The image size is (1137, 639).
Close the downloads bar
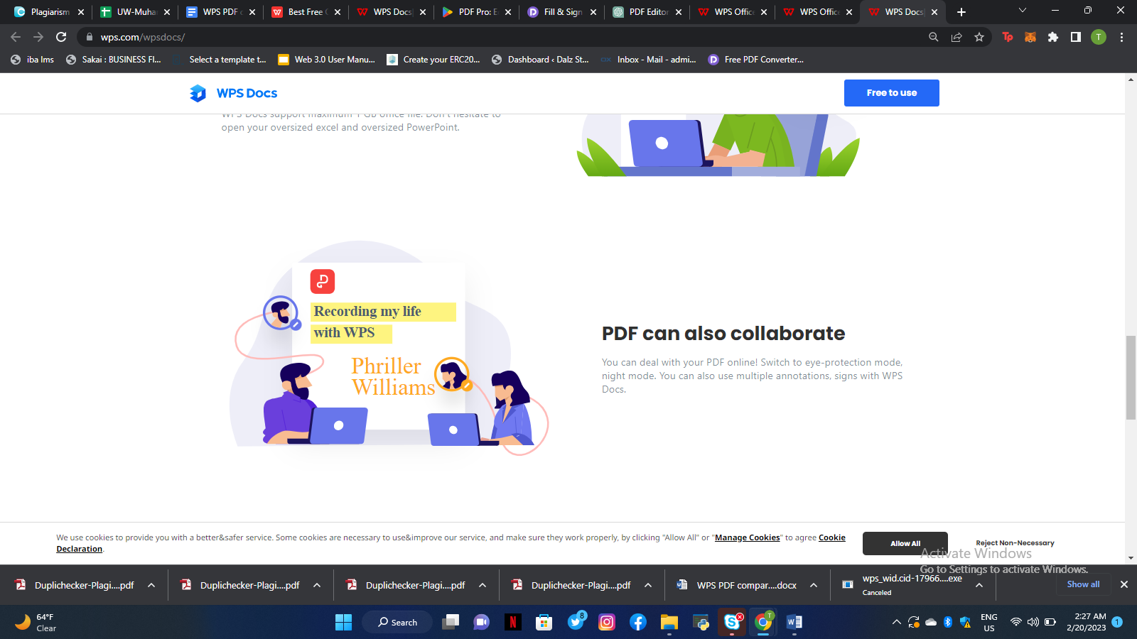click(x=1123, y=584)
